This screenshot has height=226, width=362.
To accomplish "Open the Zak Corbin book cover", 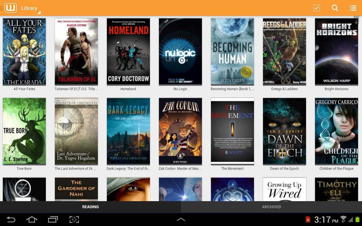I will pos(180,131).
